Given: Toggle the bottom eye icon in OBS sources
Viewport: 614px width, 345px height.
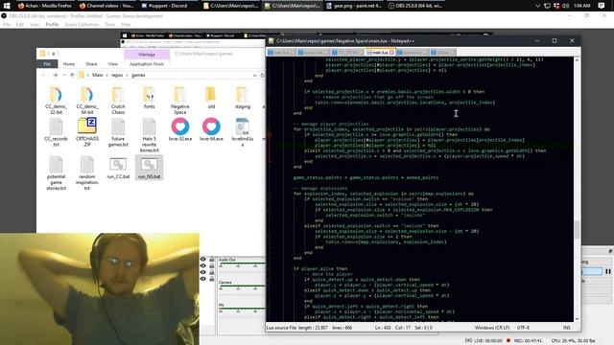Looking at the screenshot, I should (x=202, y=279).
